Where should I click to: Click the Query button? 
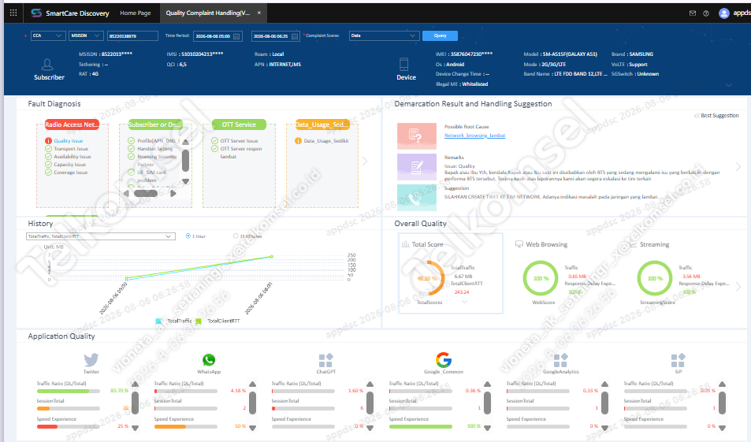point(440,36)
